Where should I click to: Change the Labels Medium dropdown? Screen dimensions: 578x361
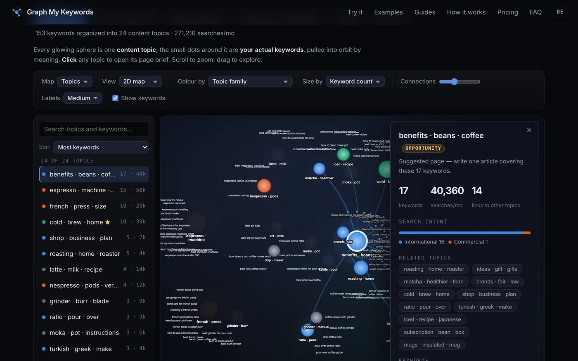click(x=83, y=98)
